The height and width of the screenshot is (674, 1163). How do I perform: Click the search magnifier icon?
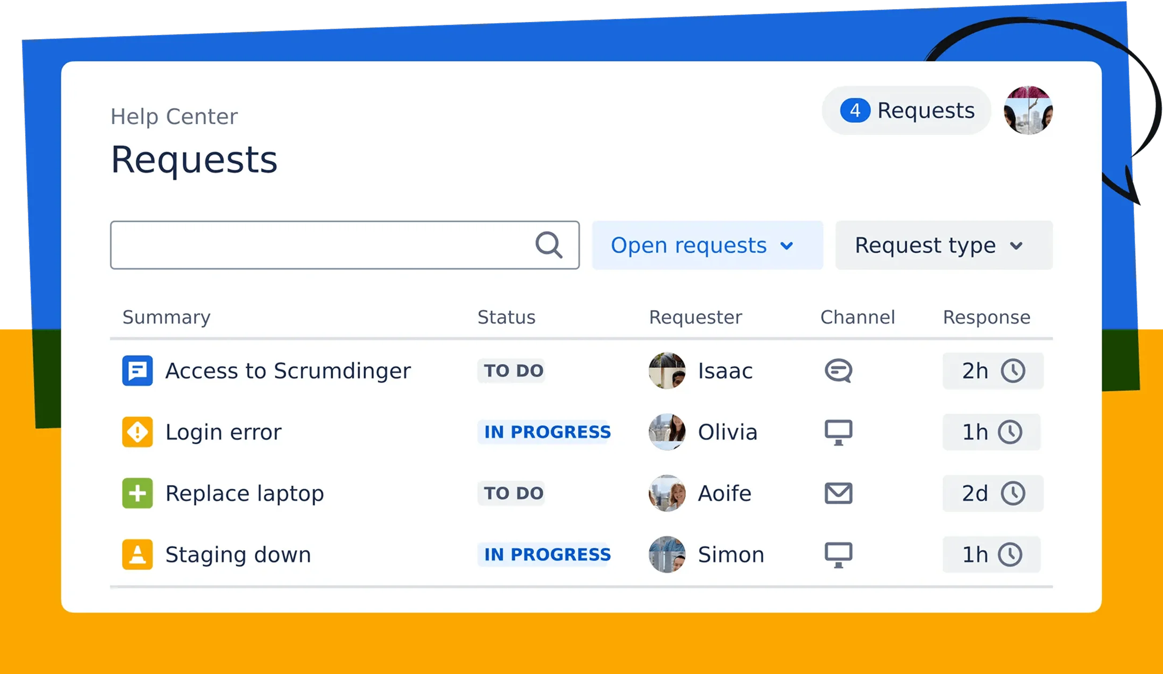point(548,245)
